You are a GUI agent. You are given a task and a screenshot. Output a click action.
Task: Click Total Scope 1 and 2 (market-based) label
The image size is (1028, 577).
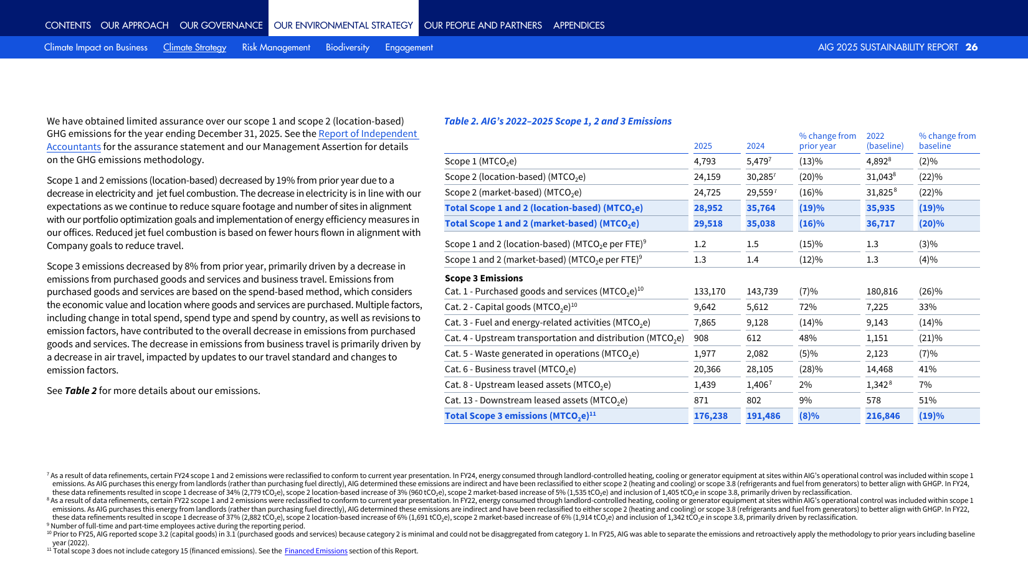(542, 224)
